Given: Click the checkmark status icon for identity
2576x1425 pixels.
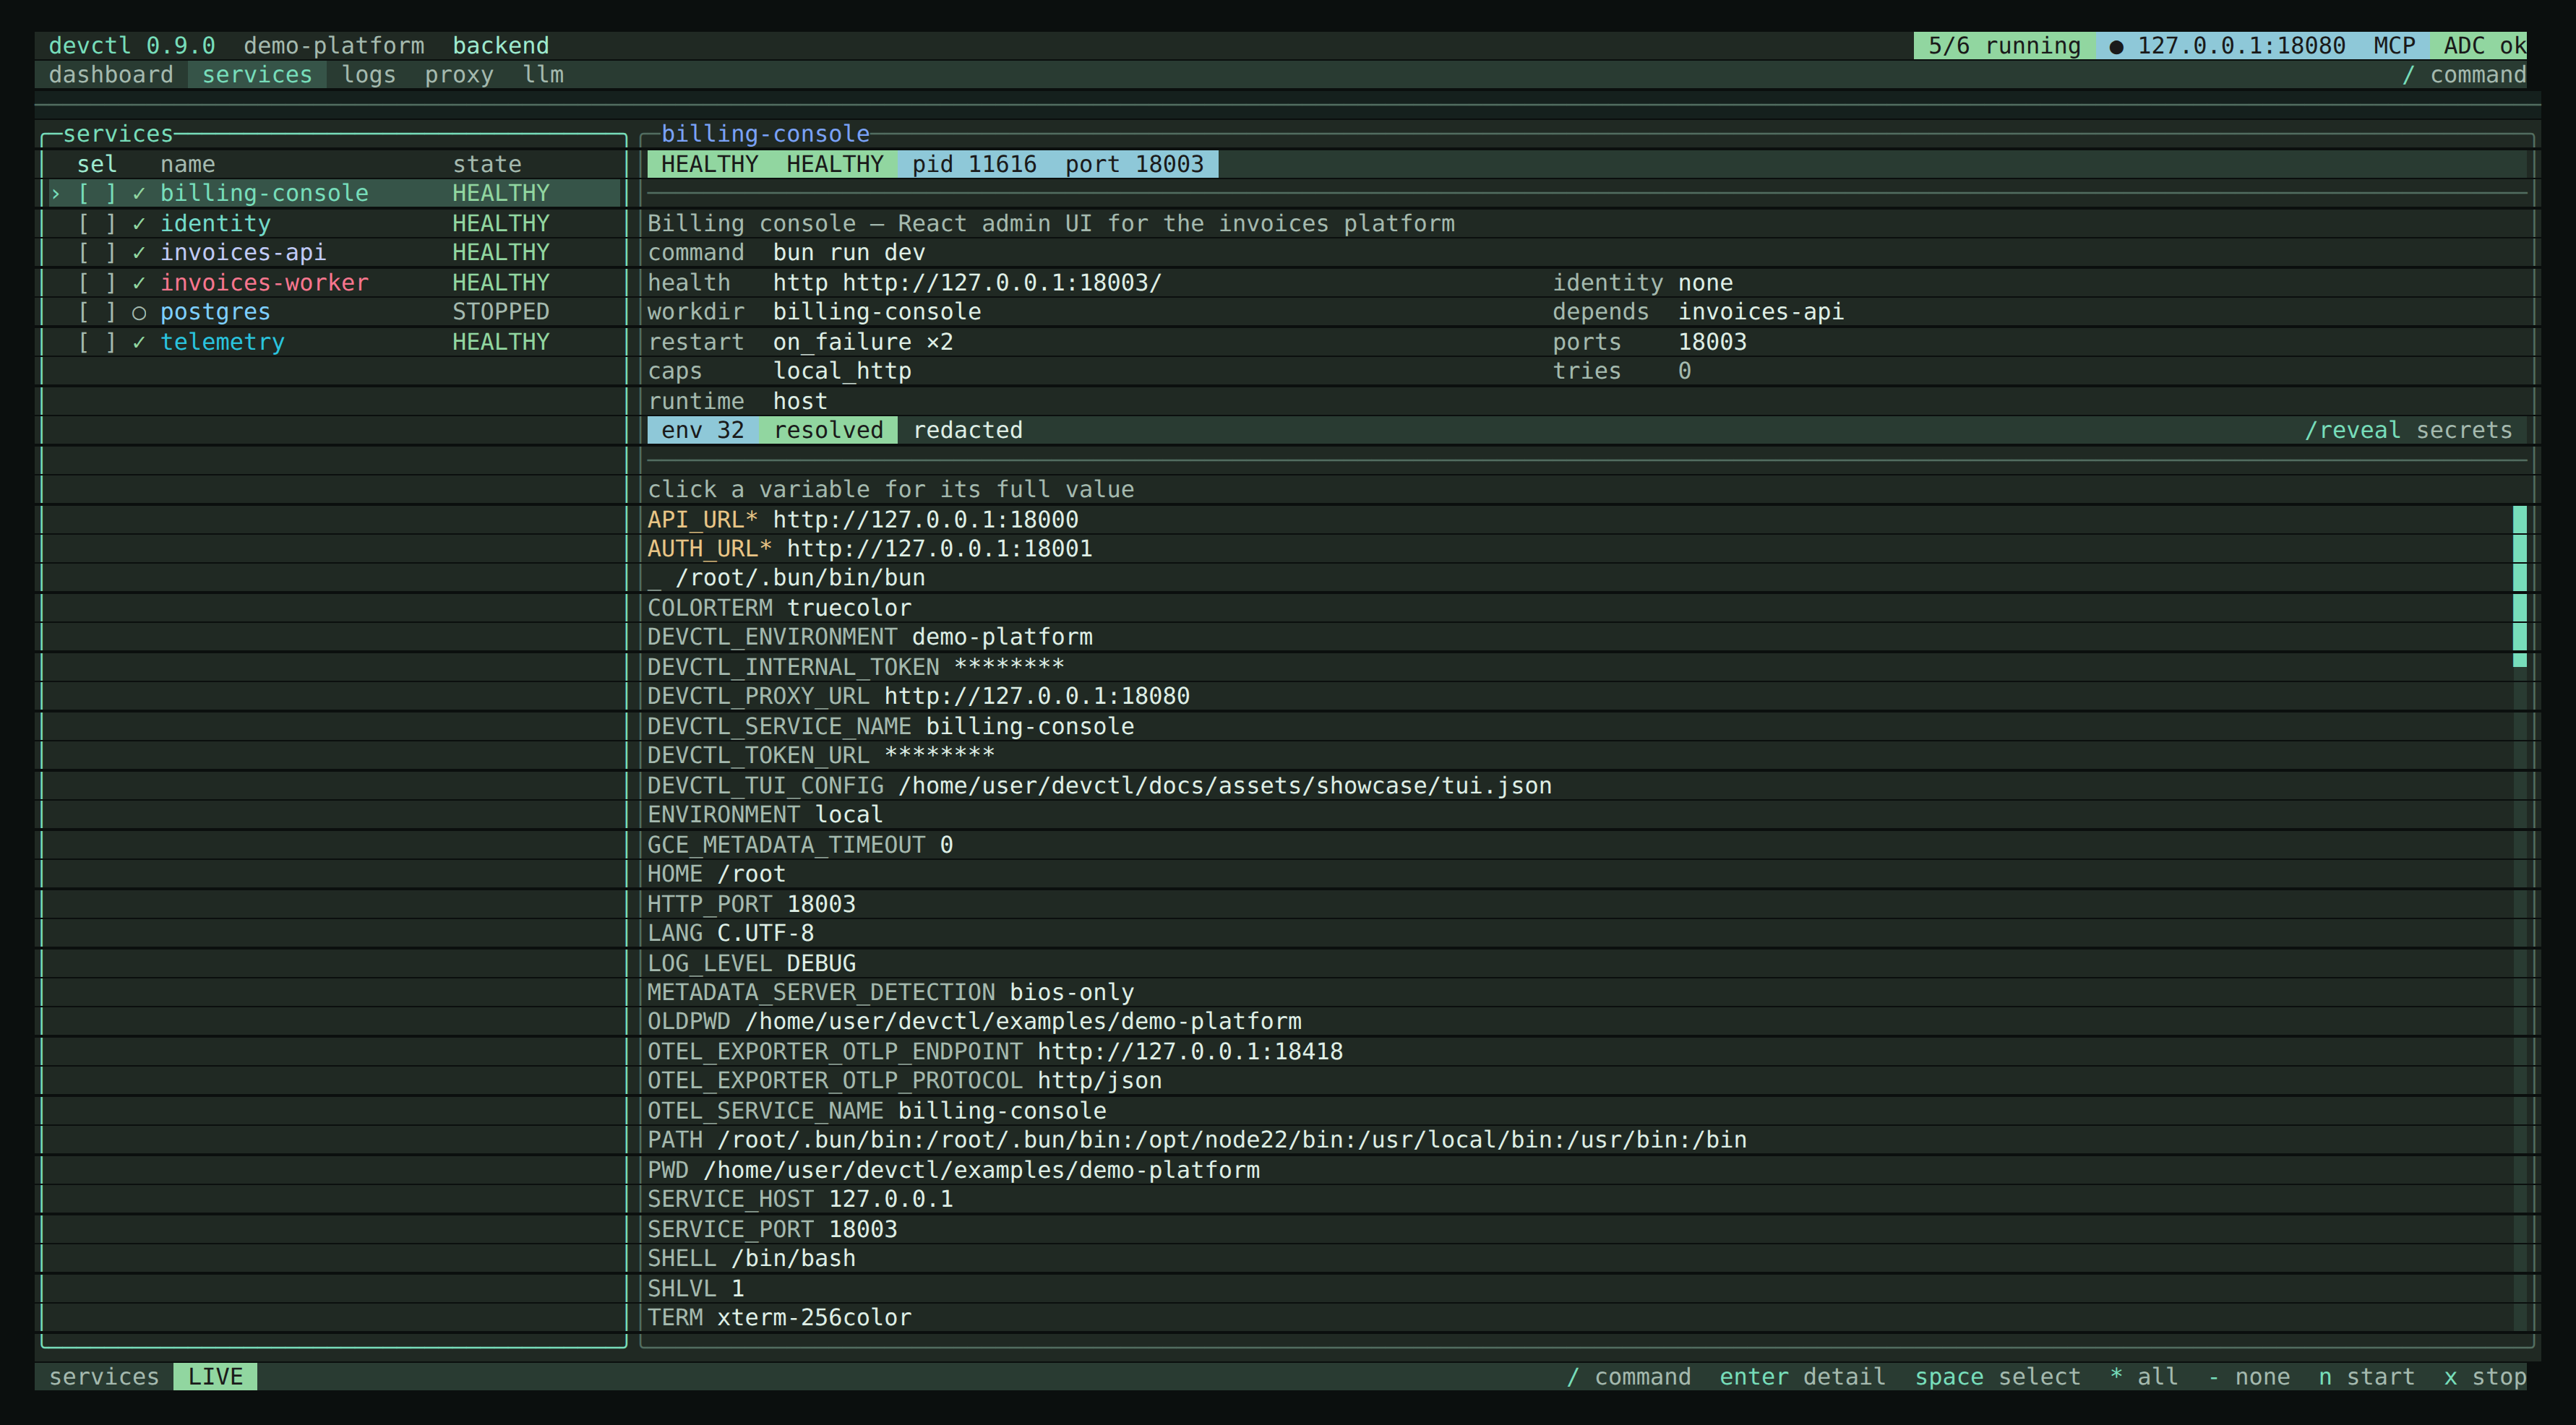Looking at the screenshot, I should click(x=139, y=223).
